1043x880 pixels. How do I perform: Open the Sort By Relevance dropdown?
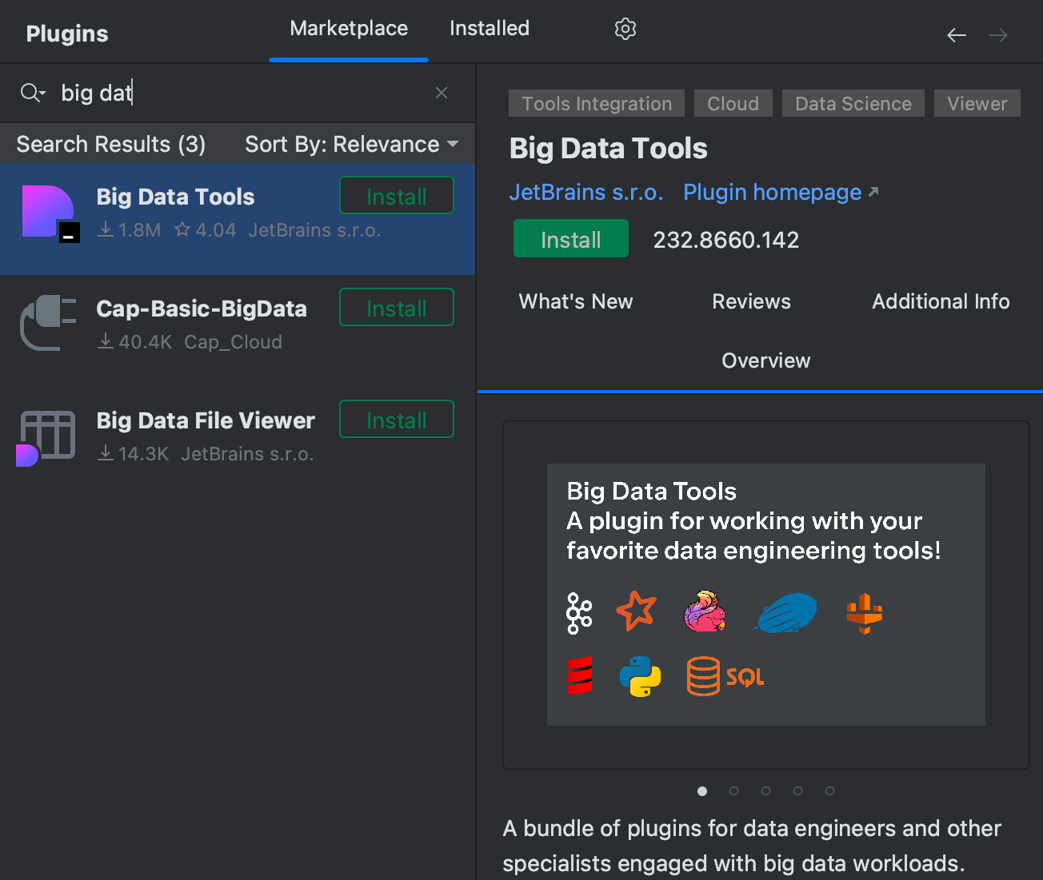[x=349, y=144]
